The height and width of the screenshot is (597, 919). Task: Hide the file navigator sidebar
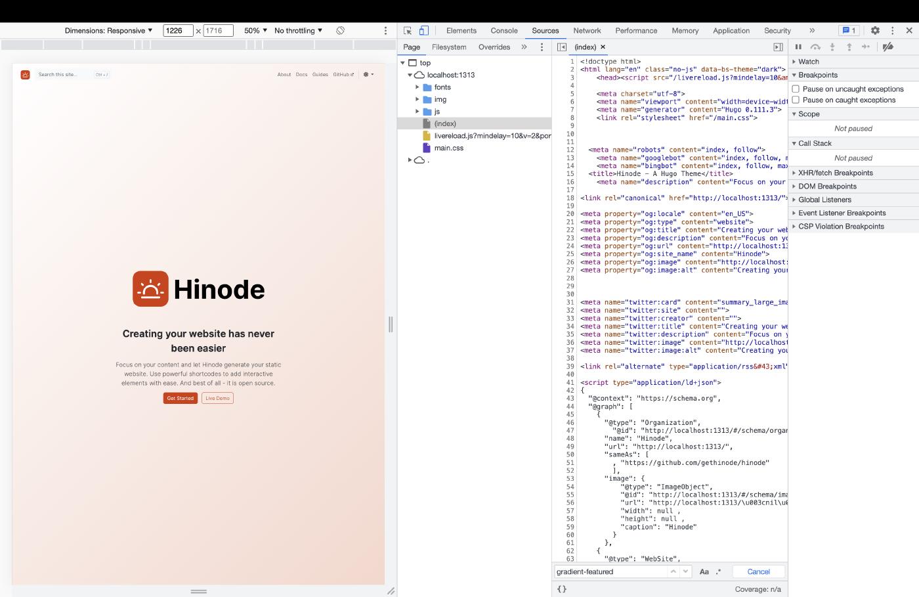pos(562,47)
